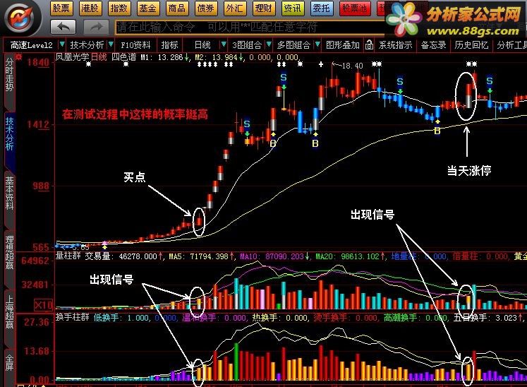This screenshot has width=527, height=387.
Task: Select the 高速Level2 menu item
Action: [31, 45]
